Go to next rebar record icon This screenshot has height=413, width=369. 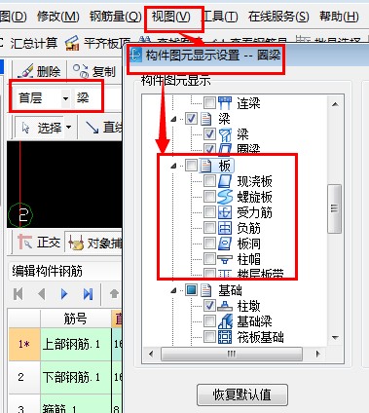point(64,294)
